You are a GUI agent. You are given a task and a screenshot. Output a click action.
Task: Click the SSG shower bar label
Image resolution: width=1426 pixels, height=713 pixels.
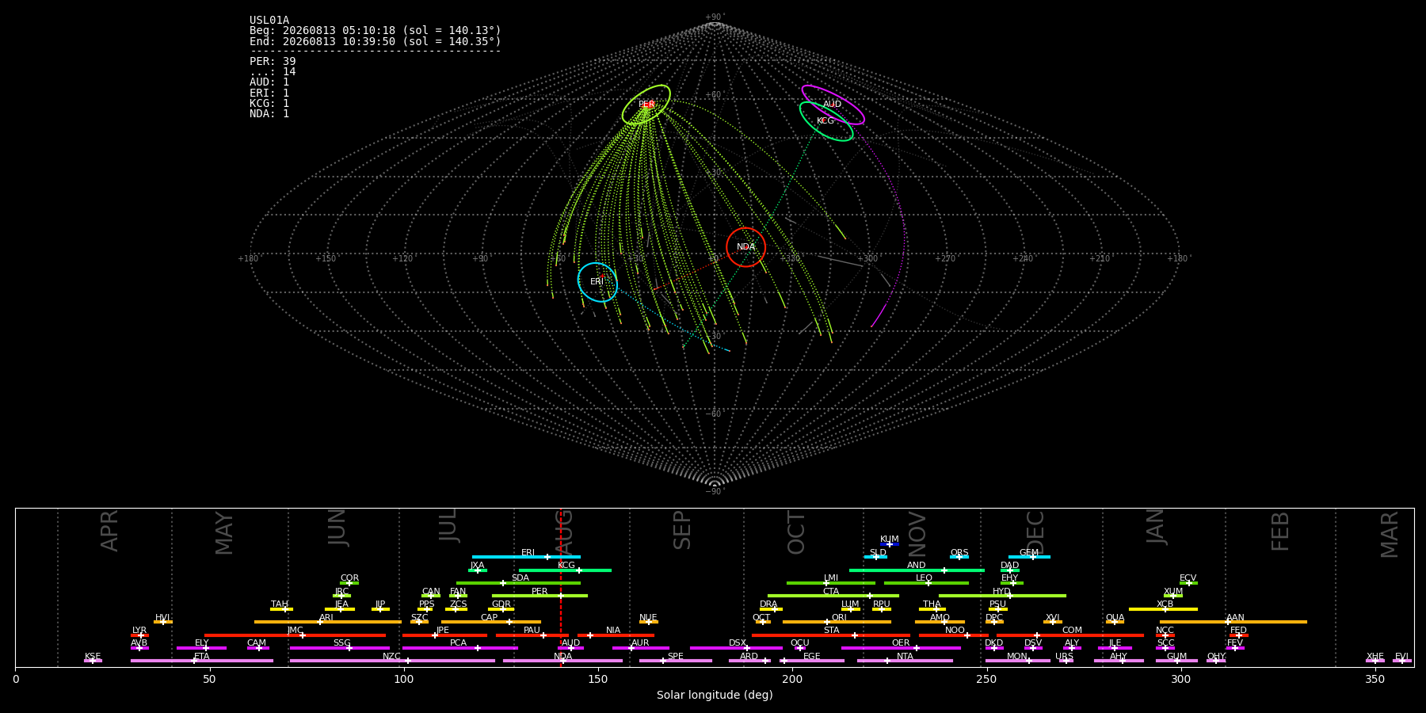pos(341,643)
